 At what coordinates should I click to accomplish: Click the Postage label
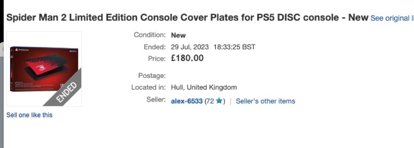(152, 76)
